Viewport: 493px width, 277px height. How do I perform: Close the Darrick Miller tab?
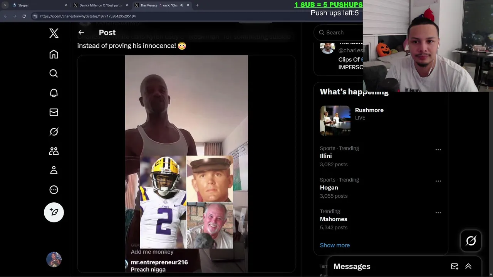click(127, 5)
